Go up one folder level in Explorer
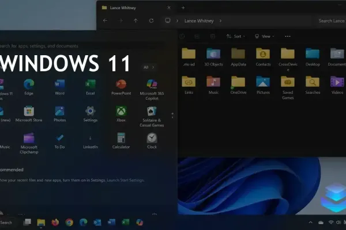 pyautogui.click(x=136, y=21)
